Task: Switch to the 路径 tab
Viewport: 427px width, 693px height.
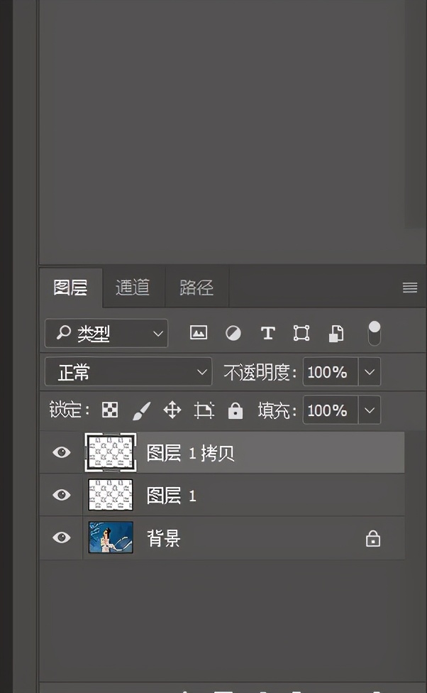Action: pos(196,288)
